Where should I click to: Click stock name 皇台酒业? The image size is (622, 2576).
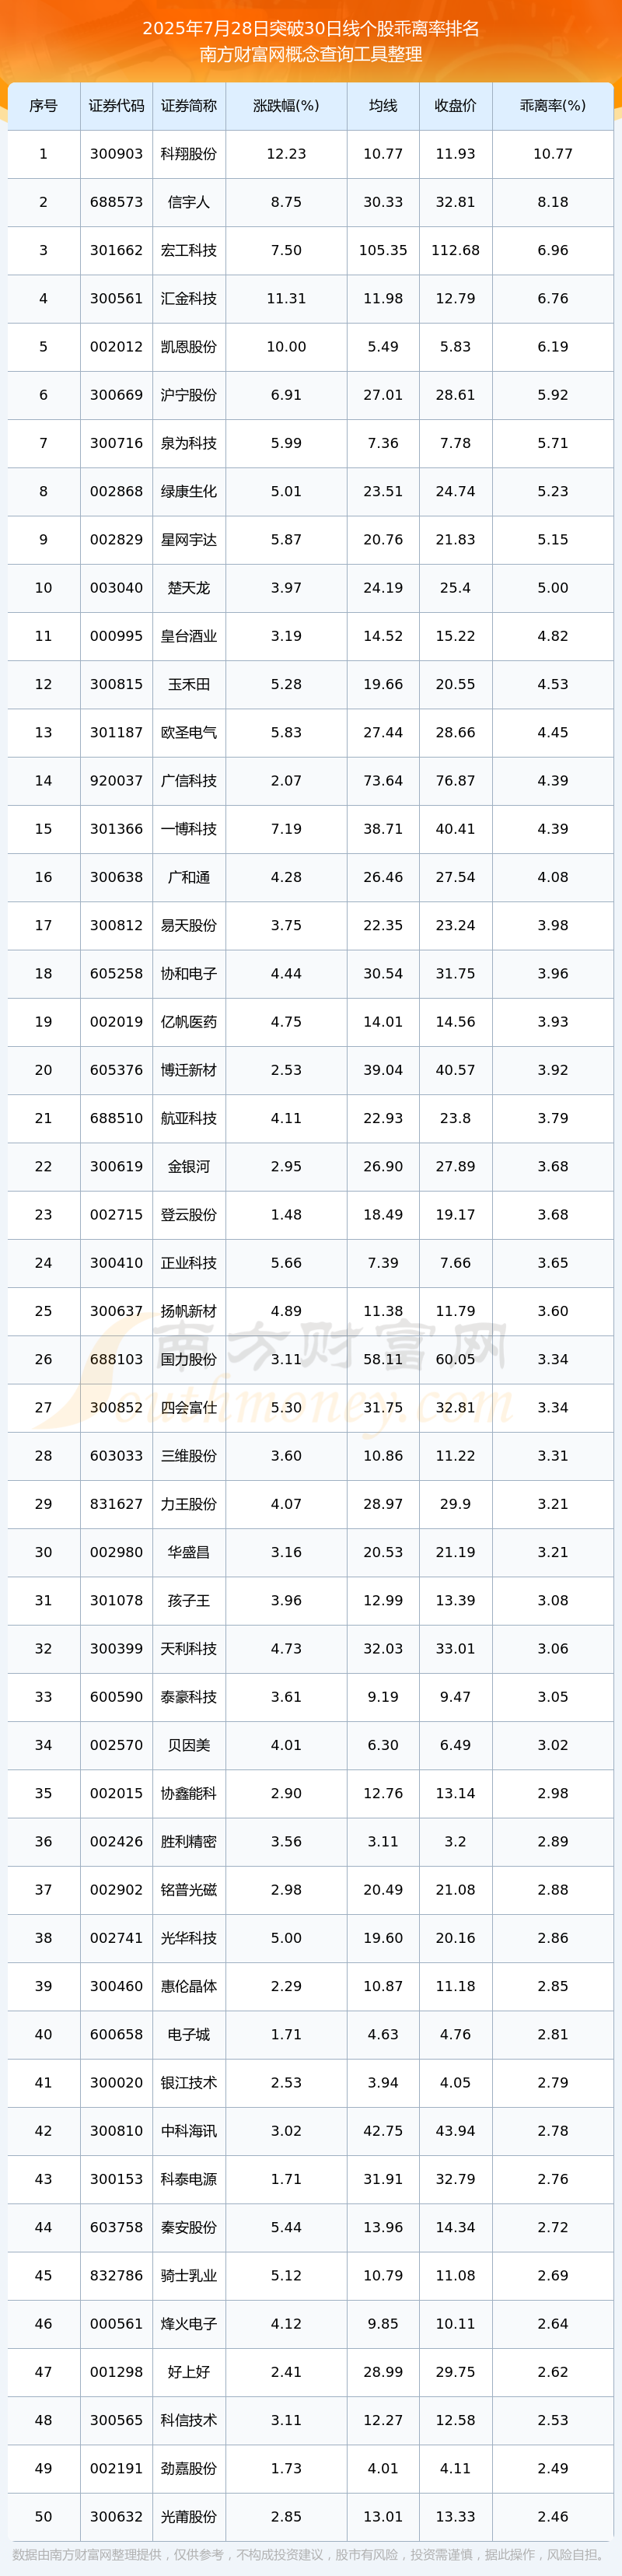[x=189, y=636]
